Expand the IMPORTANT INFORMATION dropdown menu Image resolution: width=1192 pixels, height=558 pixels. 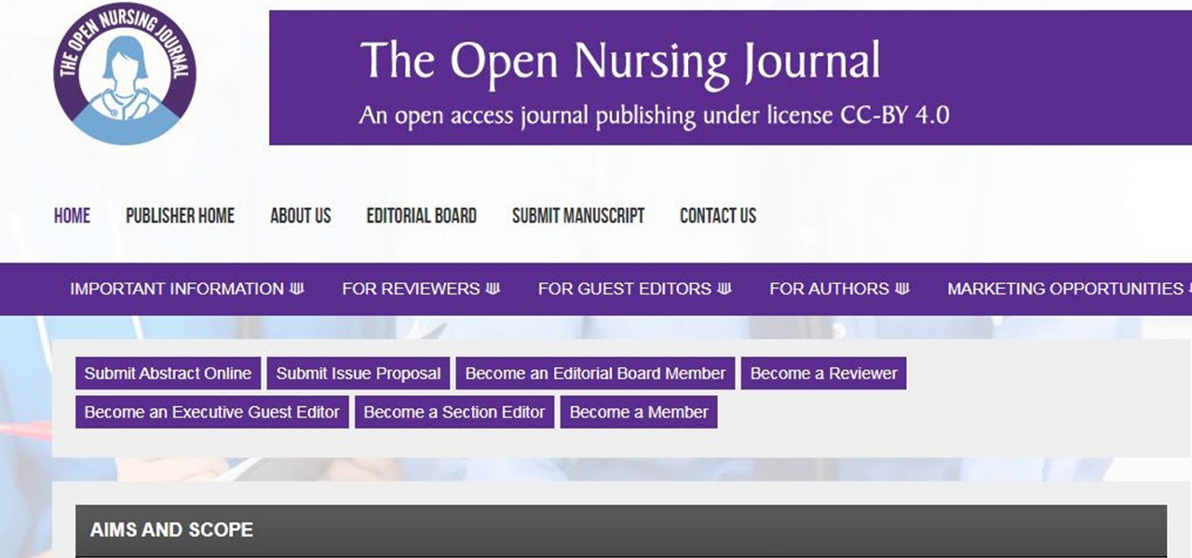click(x=187, y=289)
